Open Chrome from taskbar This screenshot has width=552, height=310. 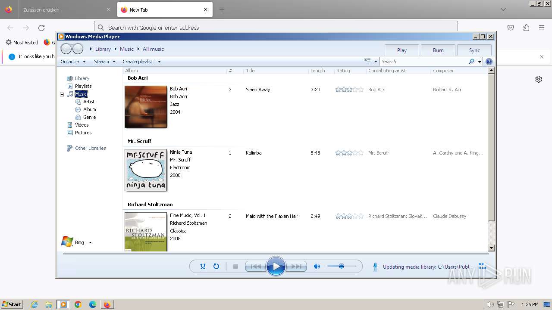tap(78, 304)
